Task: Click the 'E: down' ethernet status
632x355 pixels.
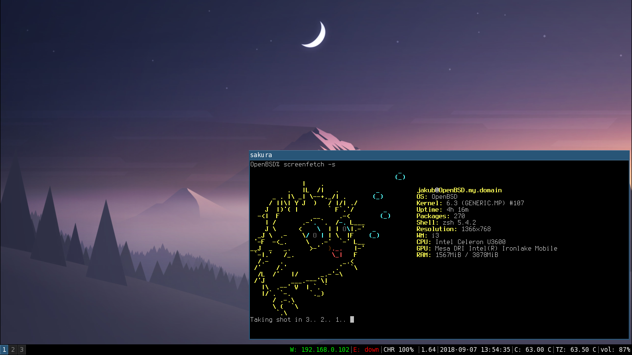Action: 366,350
